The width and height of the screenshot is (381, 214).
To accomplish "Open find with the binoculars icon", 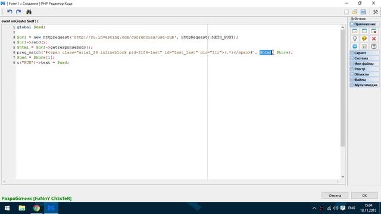I will click(x=29, y=12).
